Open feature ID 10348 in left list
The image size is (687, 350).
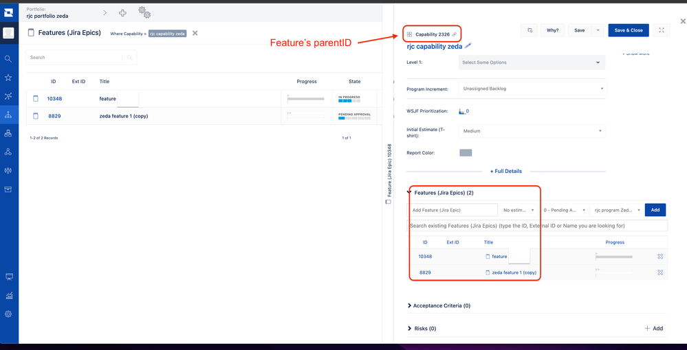tap(54, 99)
